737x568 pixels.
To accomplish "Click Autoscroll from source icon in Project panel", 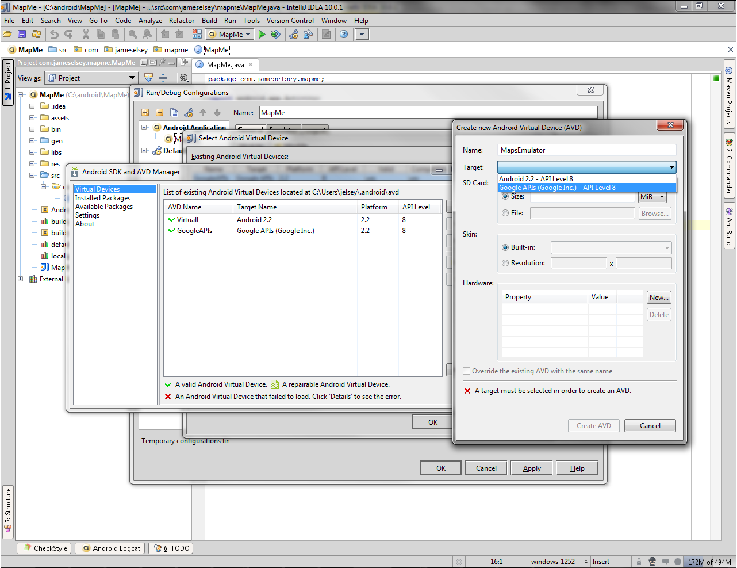I will click(x=148, y=78).
